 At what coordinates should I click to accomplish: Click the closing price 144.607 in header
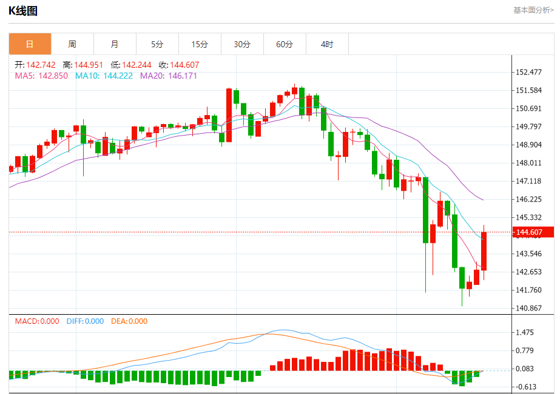point(184,65)
